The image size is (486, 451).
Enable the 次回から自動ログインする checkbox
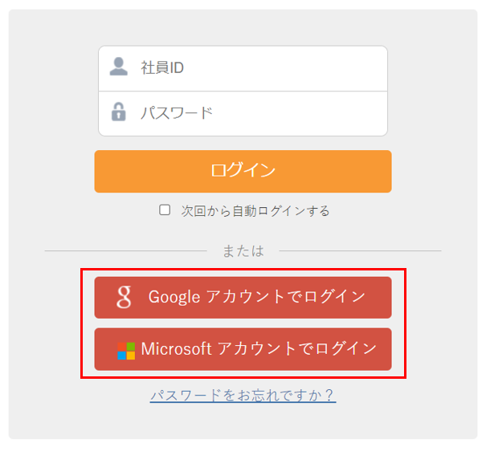pyautogui.click(x=165, y=209)
